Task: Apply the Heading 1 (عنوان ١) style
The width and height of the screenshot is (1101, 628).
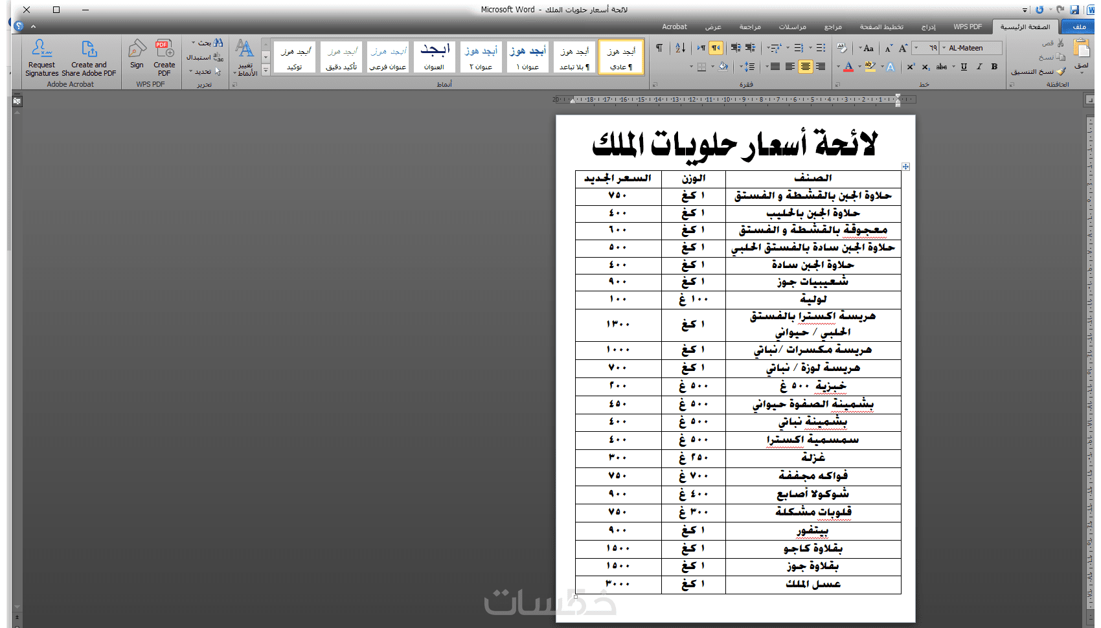Action: tap(528, 57)
